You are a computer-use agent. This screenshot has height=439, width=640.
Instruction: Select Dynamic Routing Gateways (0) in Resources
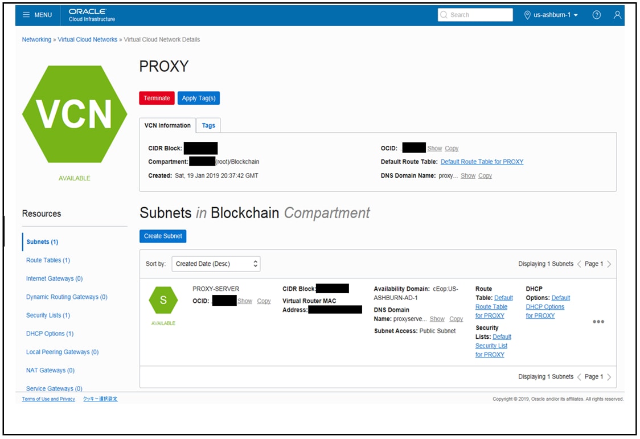click(x=67, y=297)
